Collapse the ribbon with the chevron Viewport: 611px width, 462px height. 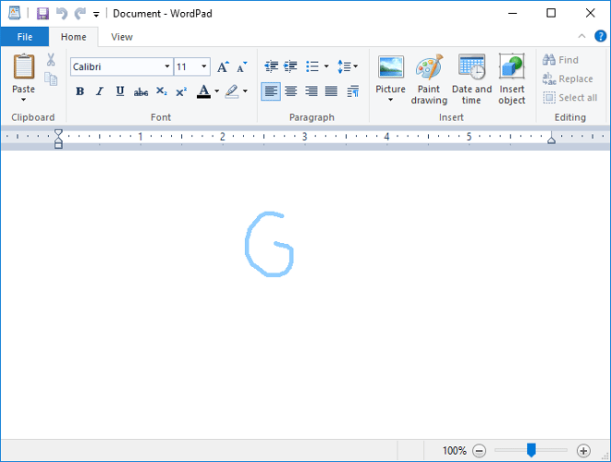point(581,36)
